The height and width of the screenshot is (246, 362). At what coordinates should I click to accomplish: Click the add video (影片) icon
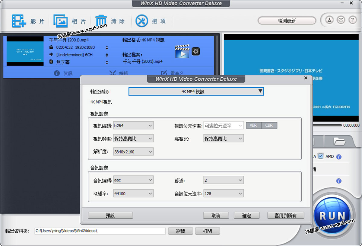click(19, 21)
